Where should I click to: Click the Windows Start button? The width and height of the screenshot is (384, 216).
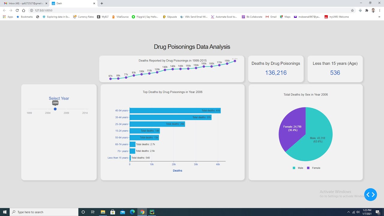5,212
